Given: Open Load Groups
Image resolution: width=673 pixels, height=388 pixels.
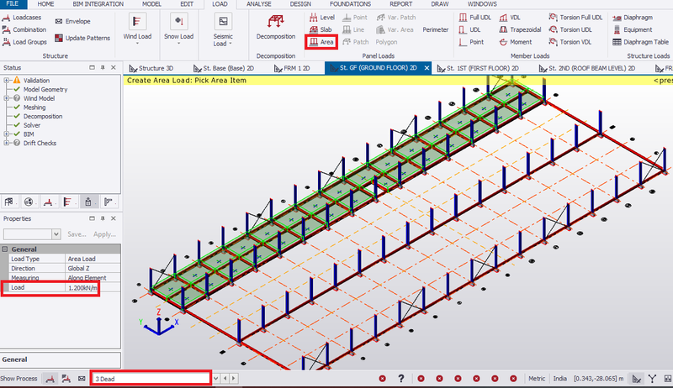Looking at the screenshot, I should (x=24, y=42).
